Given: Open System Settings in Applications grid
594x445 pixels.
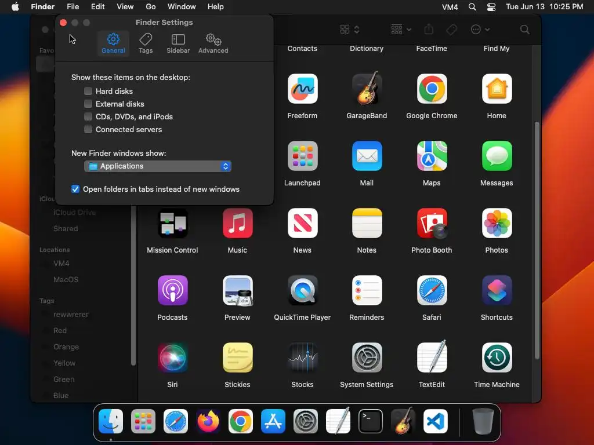Looking at the screenshot, I should 367,358.
